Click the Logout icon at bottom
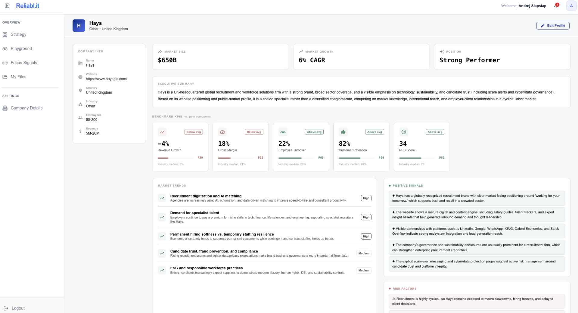Screen dimensions: 578x313 click(5, 308)
